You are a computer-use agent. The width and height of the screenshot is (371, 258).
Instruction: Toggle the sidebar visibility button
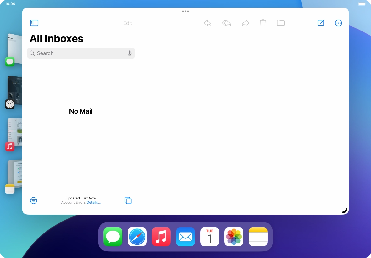tap(34, 23)
